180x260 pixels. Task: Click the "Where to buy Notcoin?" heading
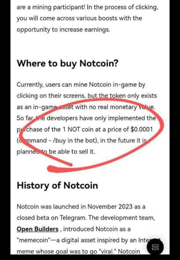pos(67,63)
